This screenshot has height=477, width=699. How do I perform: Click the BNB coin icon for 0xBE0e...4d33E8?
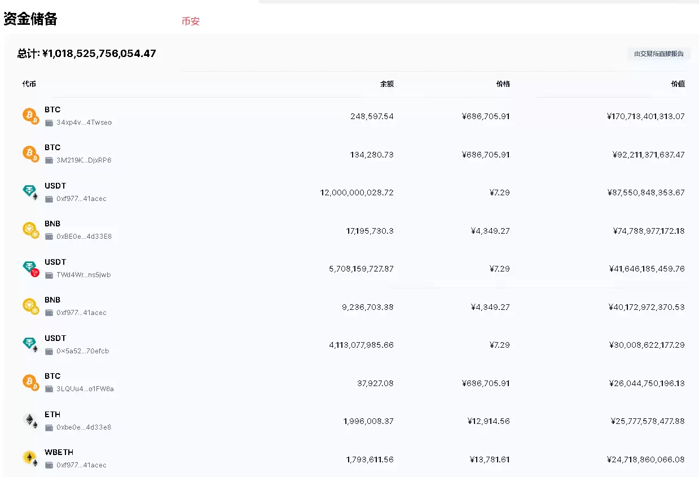tap(30, 230)
